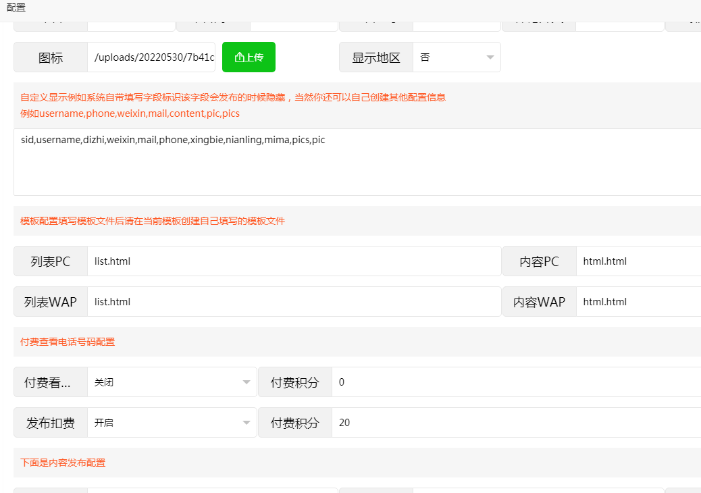Image resolution: width=701 pixels, height=493 pixels.
Task: Click the 付费积分 field containing 0
Action: coord(516,382)
